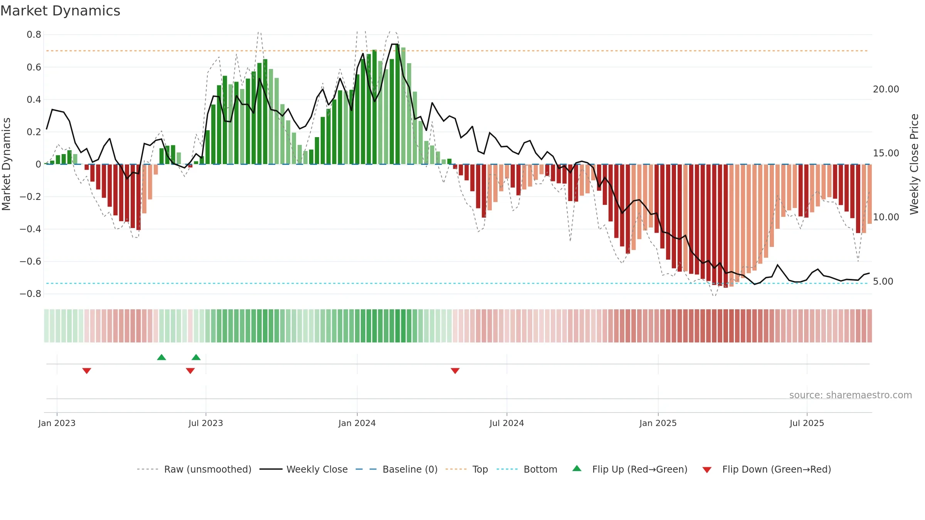Click the red Flip Down triangle icon in legend
The image size is (925, 520).
(x=707, y=470)
